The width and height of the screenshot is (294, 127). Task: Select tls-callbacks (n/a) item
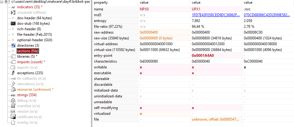pos(32,78)
